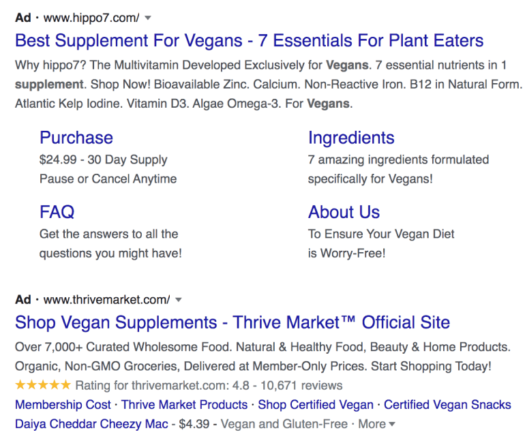The width and height of the screenshot is (525, 443).
Task: Open the Thrive Market Products link
Action: click(x=184, y=405)
